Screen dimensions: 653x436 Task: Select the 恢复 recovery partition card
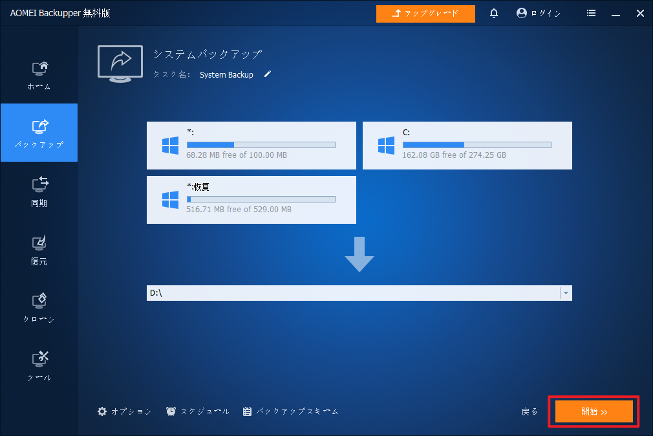252,200
